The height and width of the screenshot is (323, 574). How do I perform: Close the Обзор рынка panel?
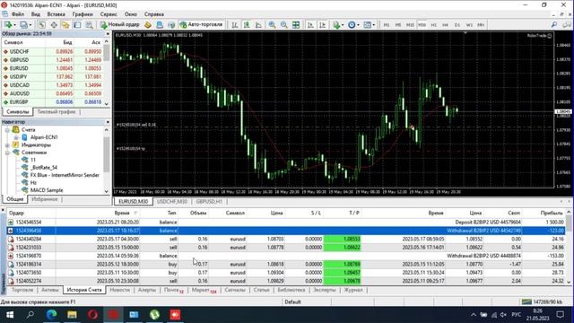click(108, 34)
